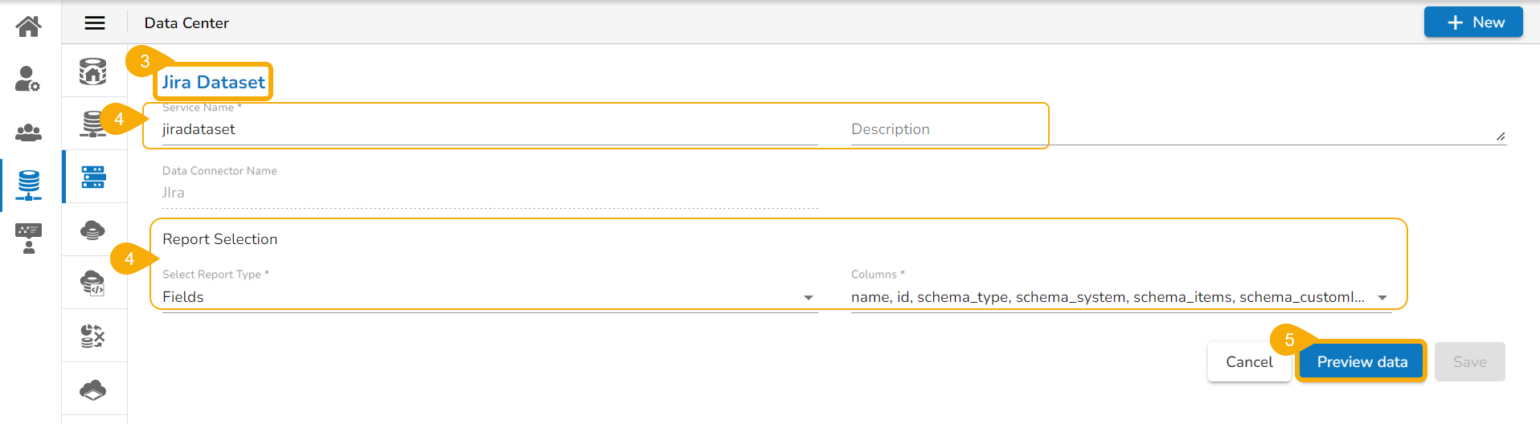1540x424 pixels.
Task: Click the Data Center header title
Action: click(x=186, y=23)
